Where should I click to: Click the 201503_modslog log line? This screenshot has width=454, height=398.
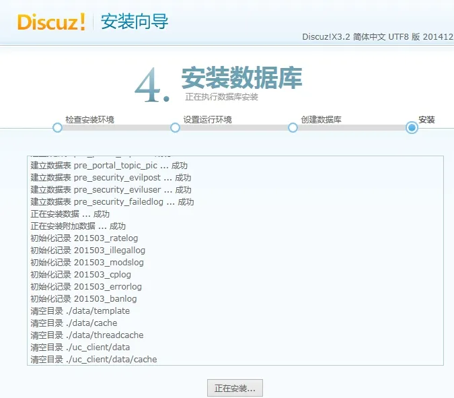(87, 263)
